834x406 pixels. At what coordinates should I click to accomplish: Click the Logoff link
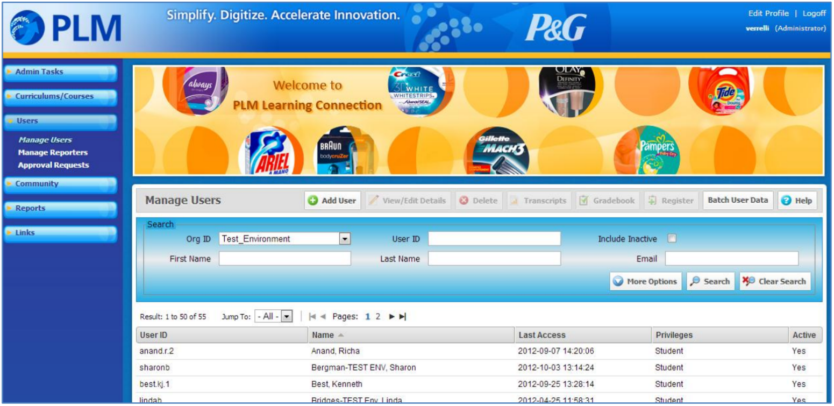pyautogui.click(x=814, y=13)
